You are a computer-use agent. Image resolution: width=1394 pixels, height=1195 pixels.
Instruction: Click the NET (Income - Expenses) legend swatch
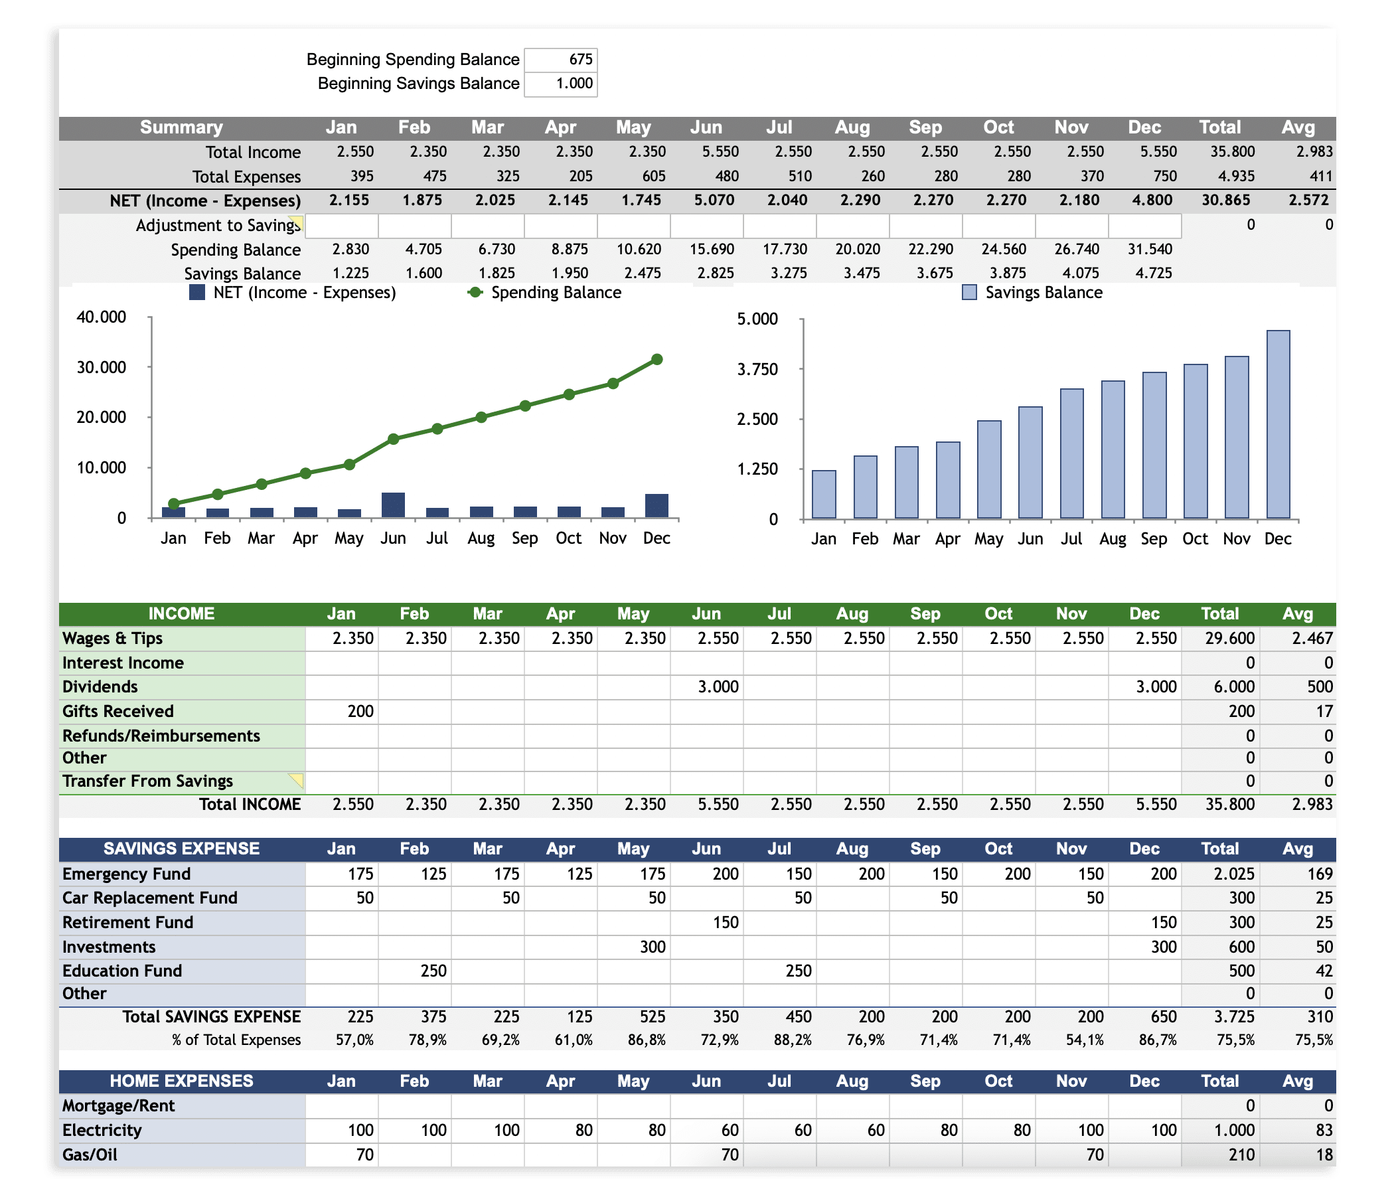point(197,293)
